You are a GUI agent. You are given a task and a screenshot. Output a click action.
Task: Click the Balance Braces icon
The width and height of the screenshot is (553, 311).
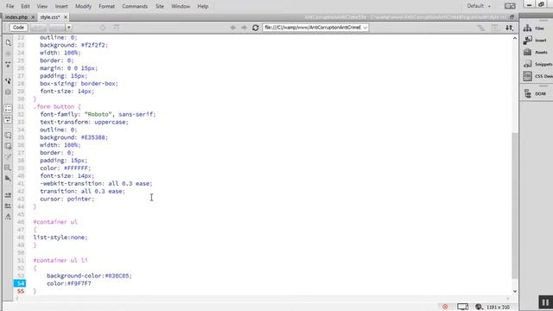pos(8,92)
